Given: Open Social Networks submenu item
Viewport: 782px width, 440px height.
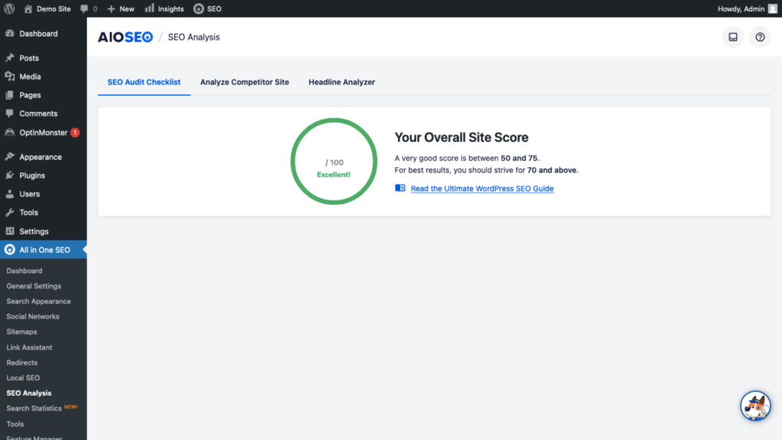Looking at the screenshot, I should point(33,316).
